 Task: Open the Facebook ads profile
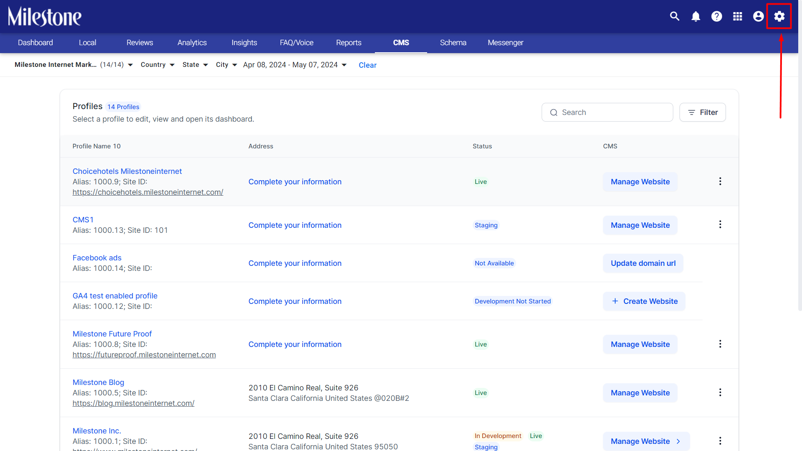tap(97, 258)
